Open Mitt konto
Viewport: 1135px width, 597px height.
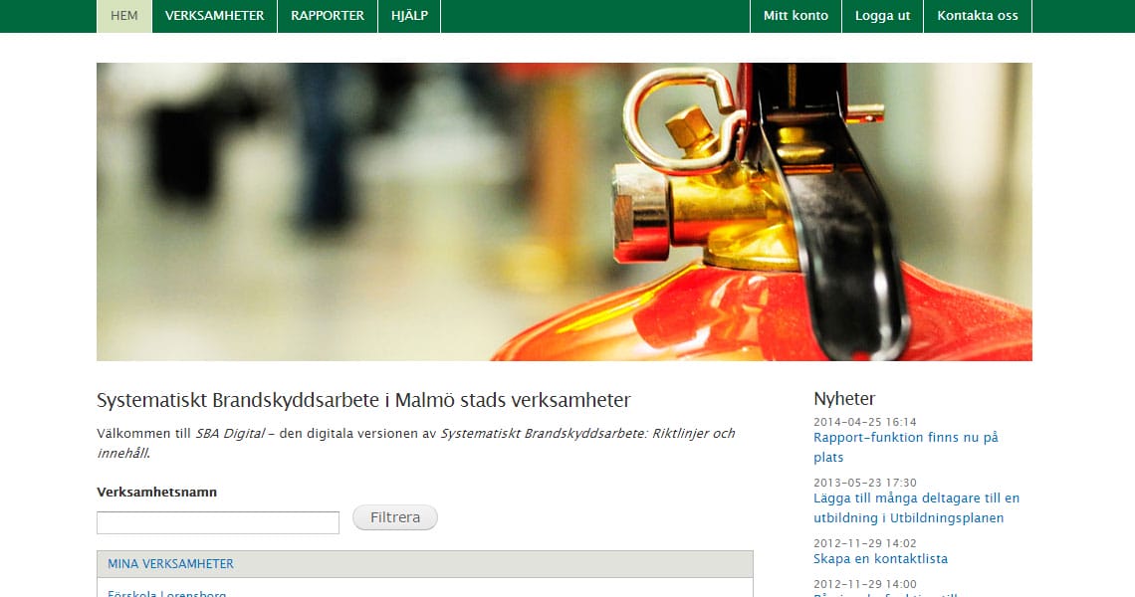[795, 15]
